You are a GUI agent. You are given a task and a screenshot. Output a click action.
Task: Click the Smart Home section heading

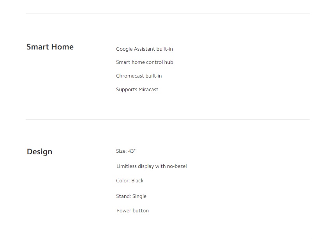[50, 47]
